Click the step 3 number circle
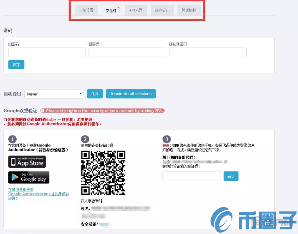The image size is (298, 234). click(x=167, y=139)
